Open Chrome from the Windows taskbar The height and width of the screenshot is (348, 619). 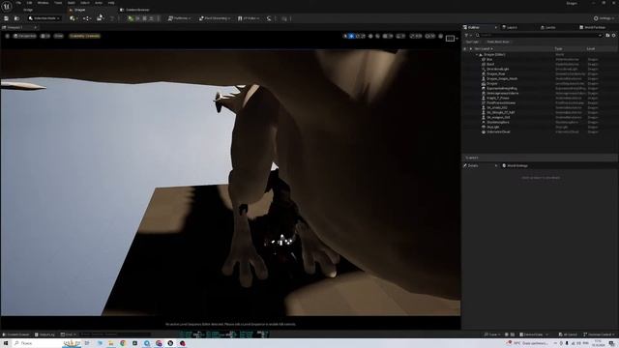[x=123, y=343]
